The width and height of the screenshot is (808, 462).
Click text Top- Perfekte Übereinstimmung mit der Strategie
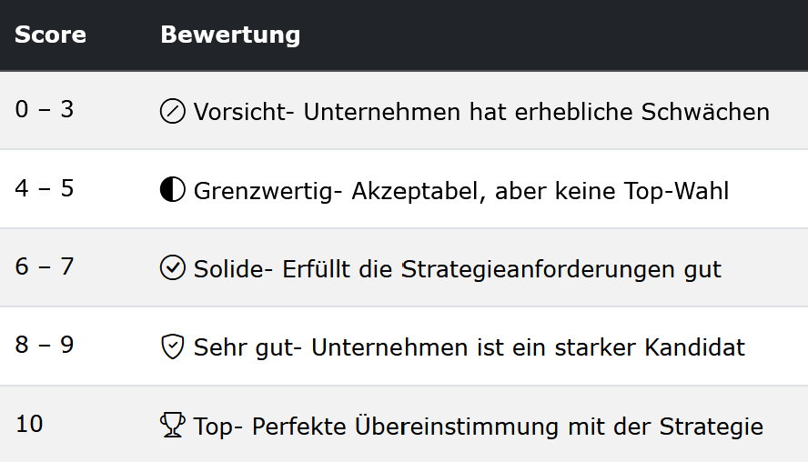(479, 426)
